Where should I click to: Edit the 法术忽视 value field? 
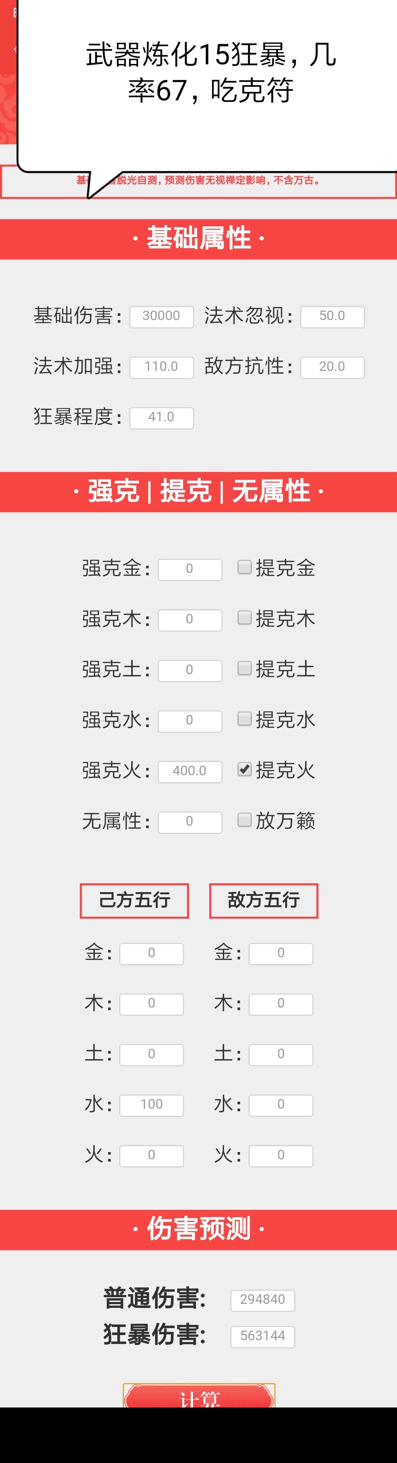(332, 316)
